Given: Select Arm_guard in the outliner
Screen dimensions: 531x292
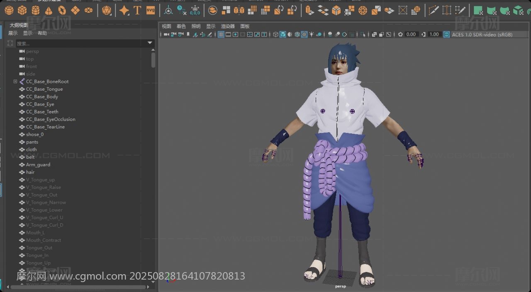Looking at the screenshot, I should pyautogui.click(x=38, y=164).
